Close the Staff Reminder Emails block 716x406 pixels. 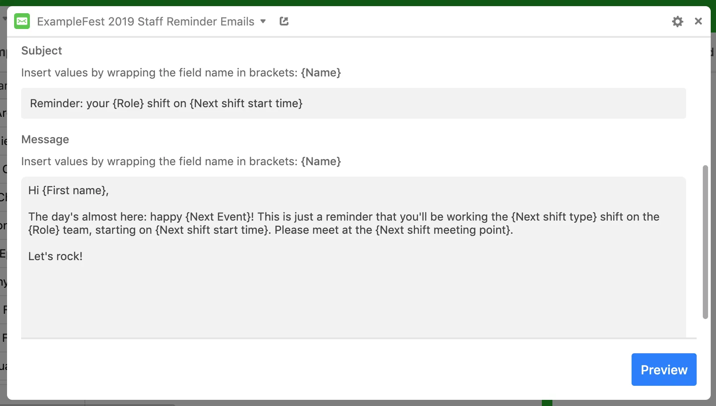click(x=698, y=21)
